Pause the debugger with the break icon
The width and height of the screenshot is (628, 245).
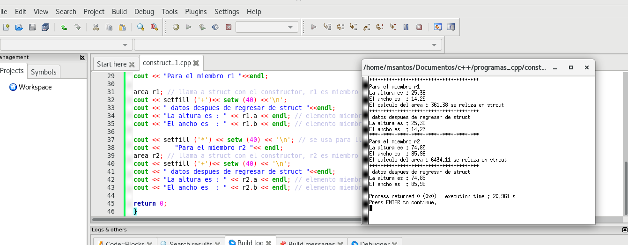point(406,27)
